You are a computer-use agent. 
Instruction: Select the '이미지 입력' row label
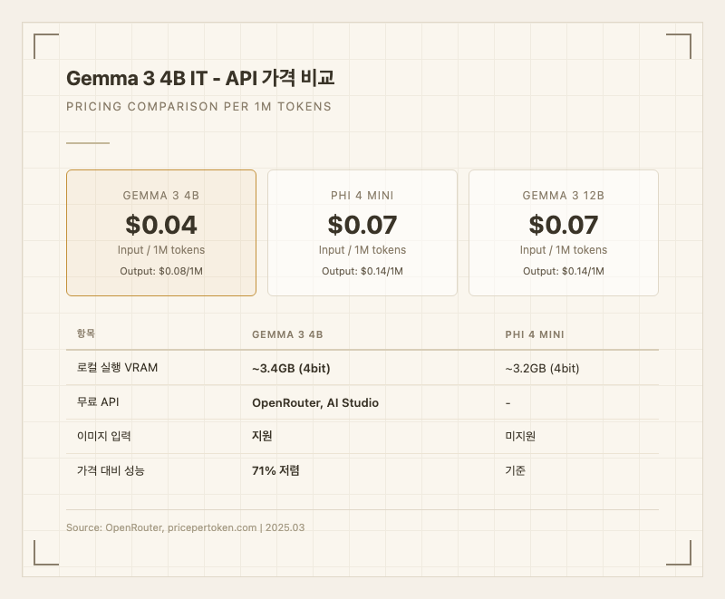click(x=104, y=436)
